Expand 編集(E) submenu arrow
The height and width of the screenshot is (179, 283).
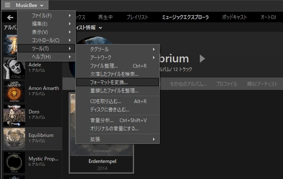tap(70, 24)
